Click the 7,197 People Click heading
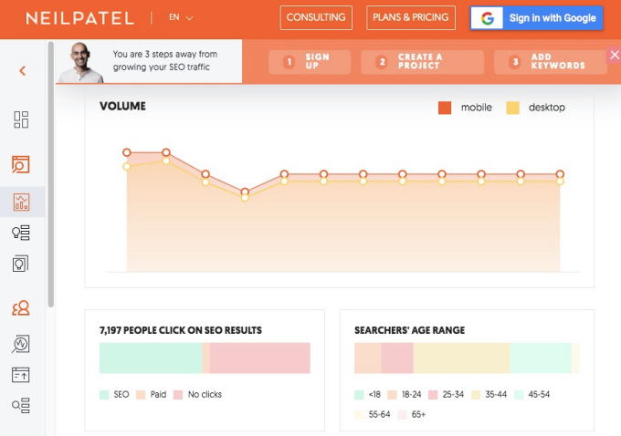 pyautogui.click(x=181, y=330)
